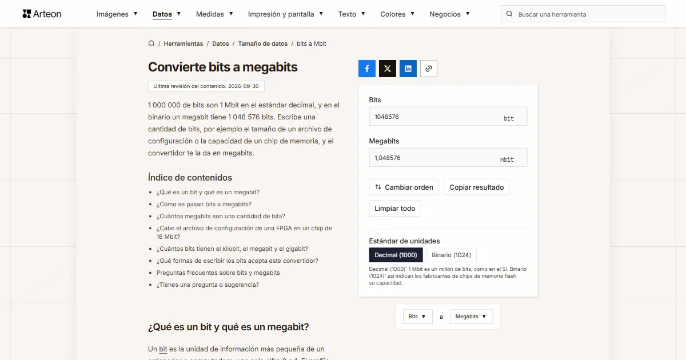The image size is (686, 360).
Task: Expand the Datos menu
Action: [x=167, y=14]
